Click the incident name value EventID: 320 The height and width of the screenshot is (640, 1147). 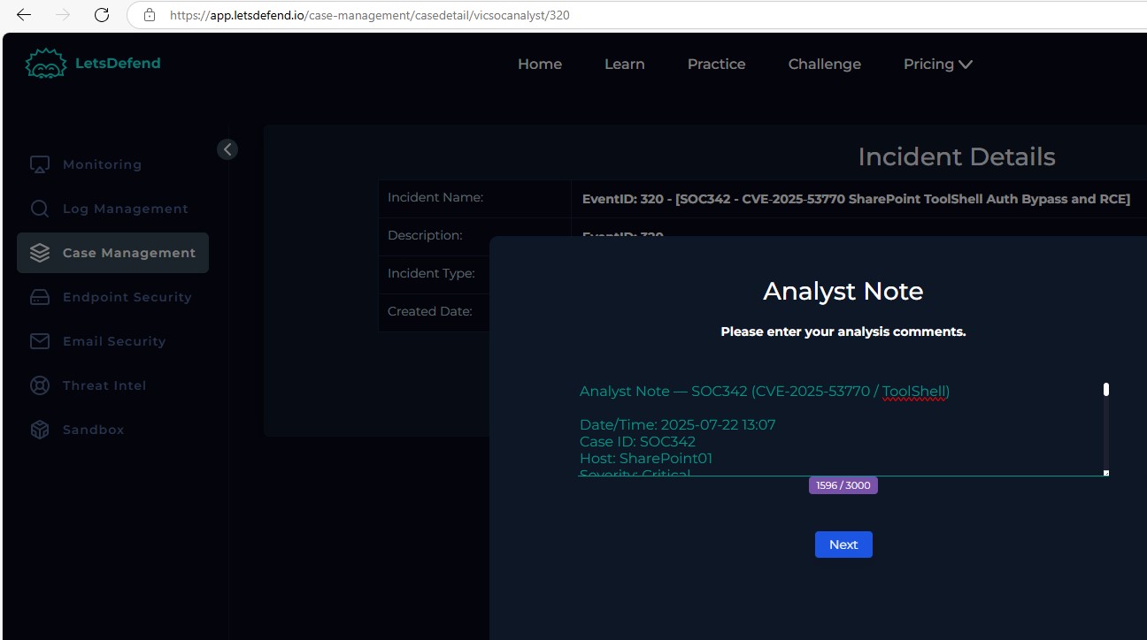[856, 199]
